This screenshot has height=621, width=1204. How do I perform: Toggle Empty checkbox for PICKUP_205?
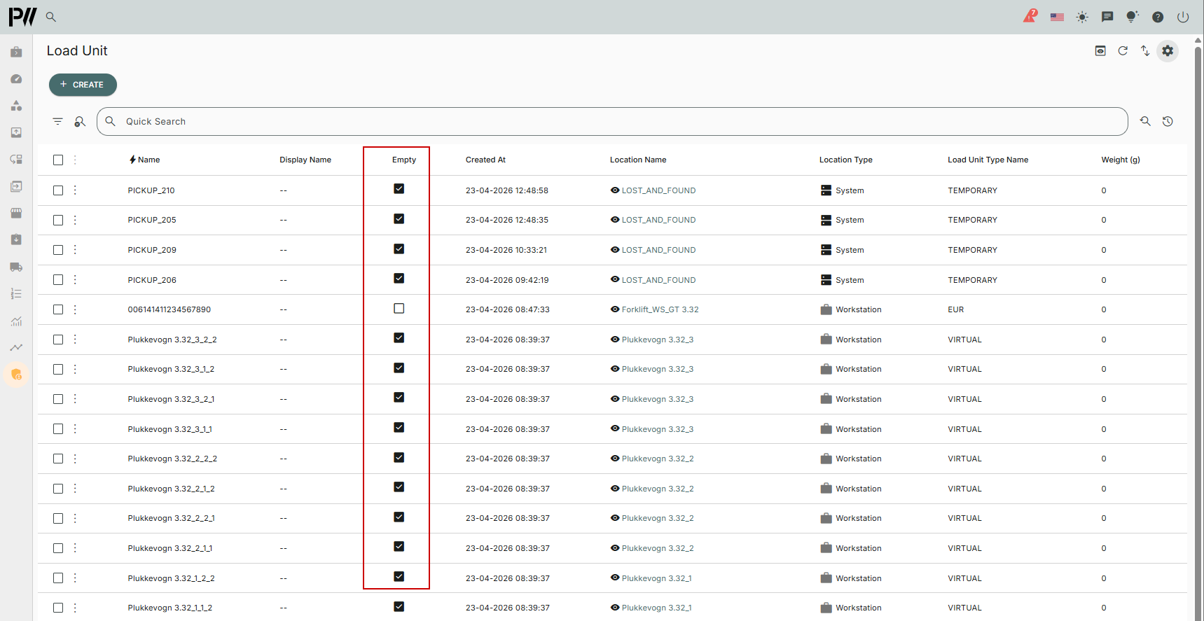click(x=399, y=218)
